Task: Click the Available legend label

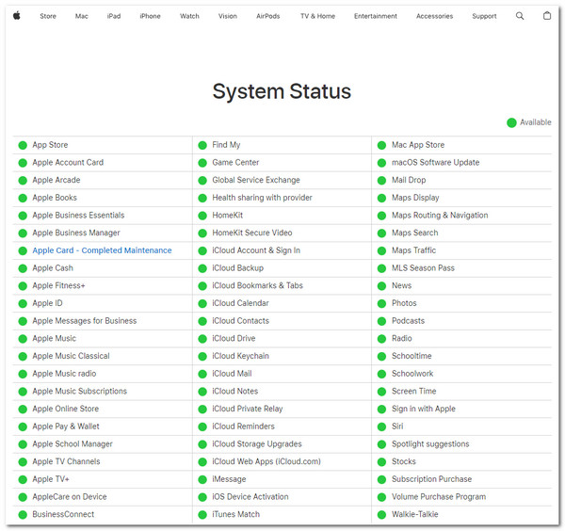Action: coord(536,122)
